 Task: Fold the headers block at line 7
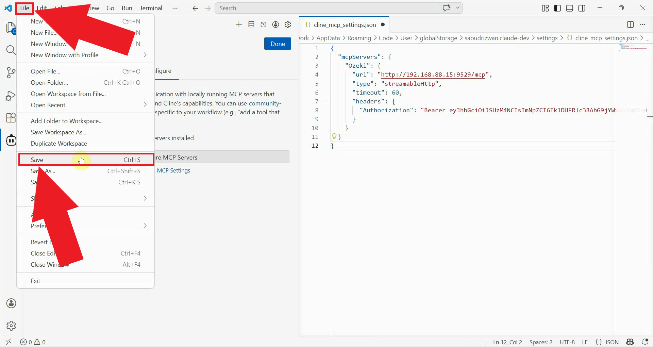(x=326, y=101)
